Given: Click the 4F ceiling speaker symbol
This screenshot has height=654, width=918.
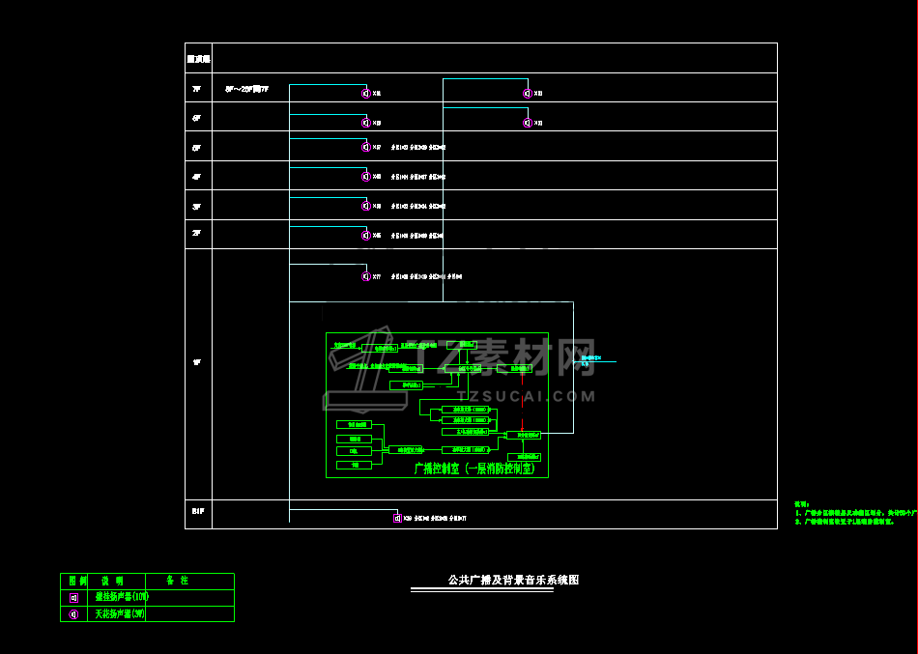Looking at the screenshot, I should (366, 176).
